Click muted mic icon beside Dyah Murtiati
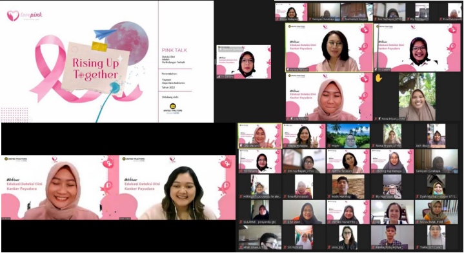 (x=418, y=196)
